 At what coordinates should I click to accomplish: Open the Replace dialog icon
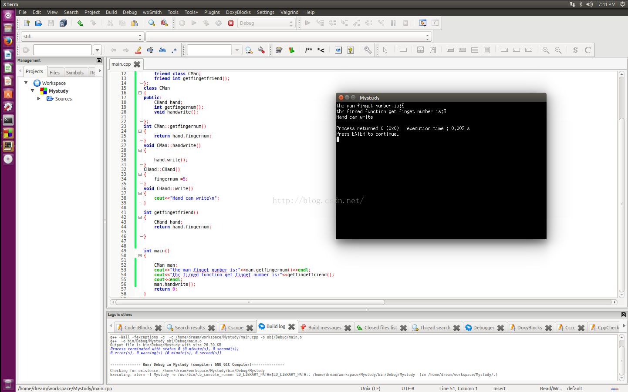[164, 23]
